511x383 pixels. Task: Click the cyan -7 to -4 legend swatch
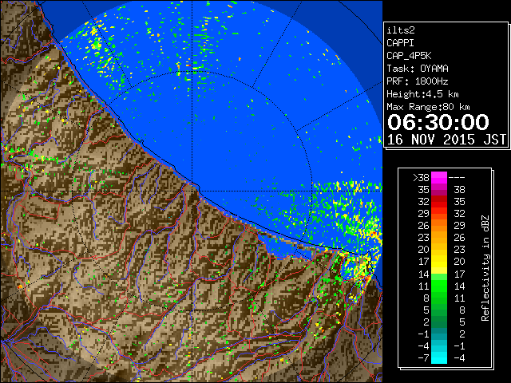pos(439,357)
